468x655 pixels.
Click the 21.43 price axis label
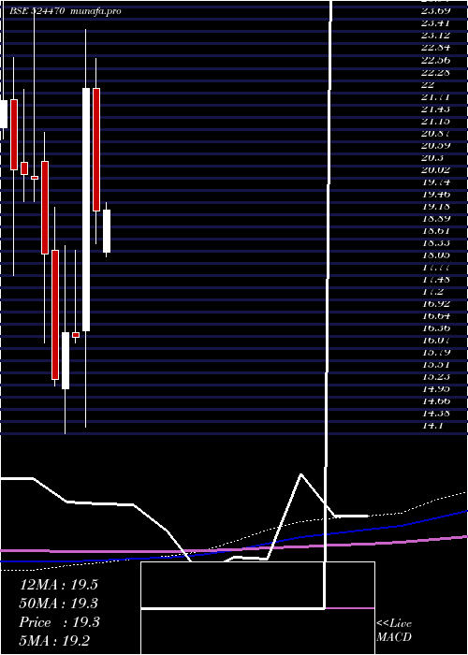435,109
